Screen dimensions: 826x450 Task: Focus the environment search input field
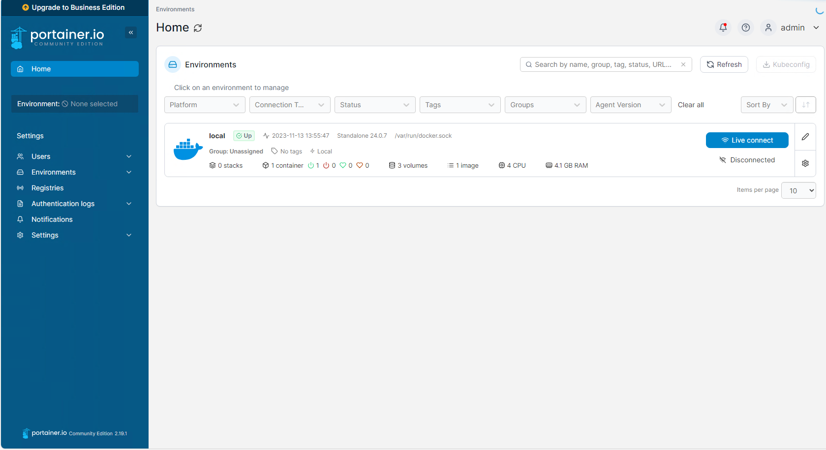point(603,64)
